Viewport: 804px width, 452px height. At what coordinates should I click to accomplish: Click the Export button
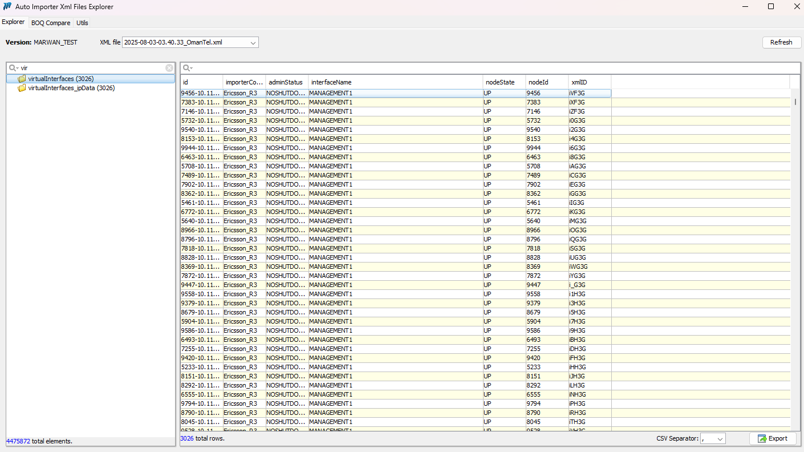(773, 438)
